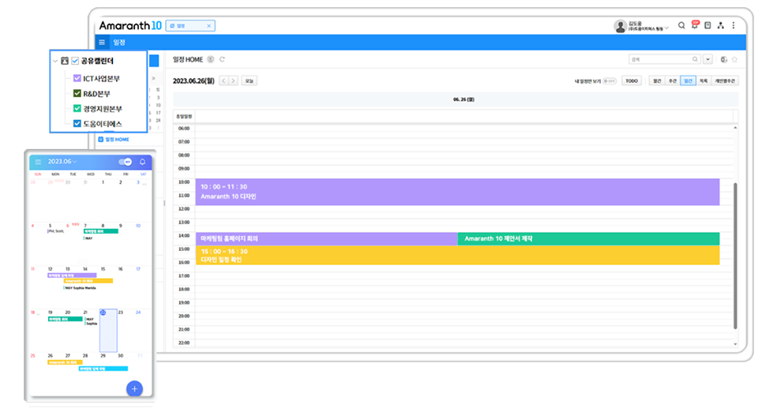This screenshot has width=777, height=408.
Task: Open the vertical three-dot more menu
Action: click(x=734, y=26)
